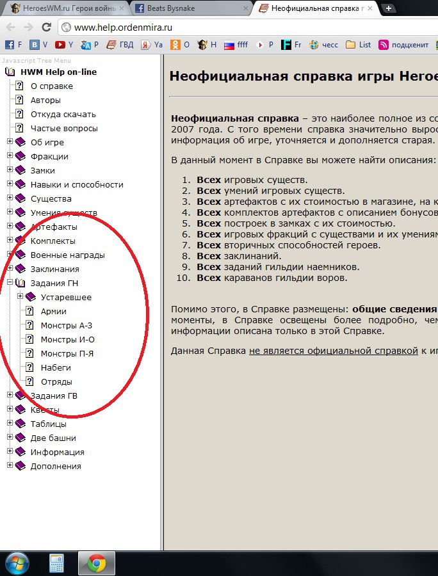
Task: Open the 'ГВД' bookmark
Action: pyautogui.click(x=120, y=45)
